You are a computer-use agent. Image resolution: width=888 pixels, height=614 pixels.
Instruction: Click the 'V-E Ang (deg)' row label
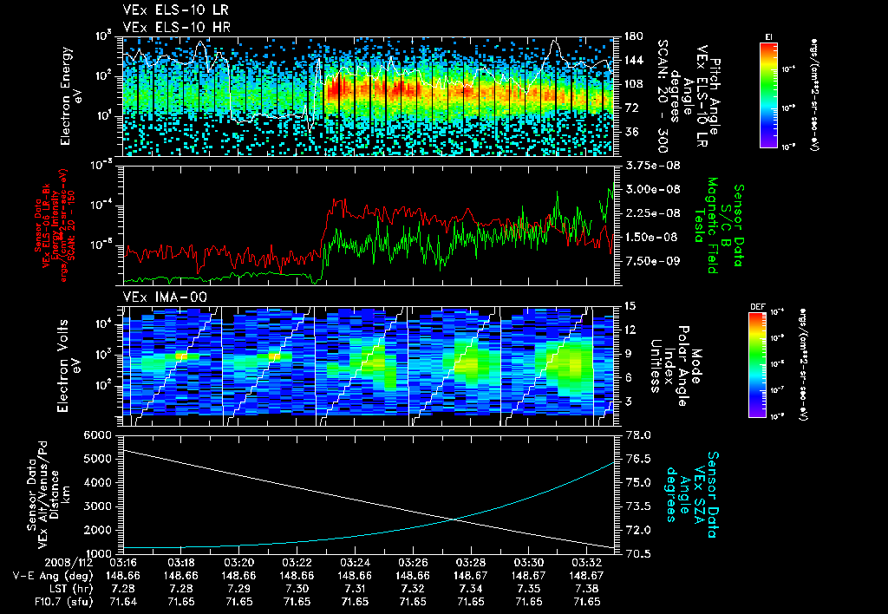click(x=53, y=576)
